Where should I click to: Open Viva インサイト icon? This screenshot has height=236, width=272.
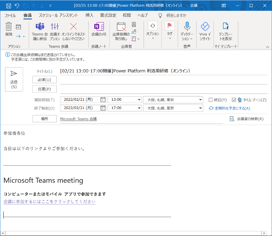(x=205, y=27)
